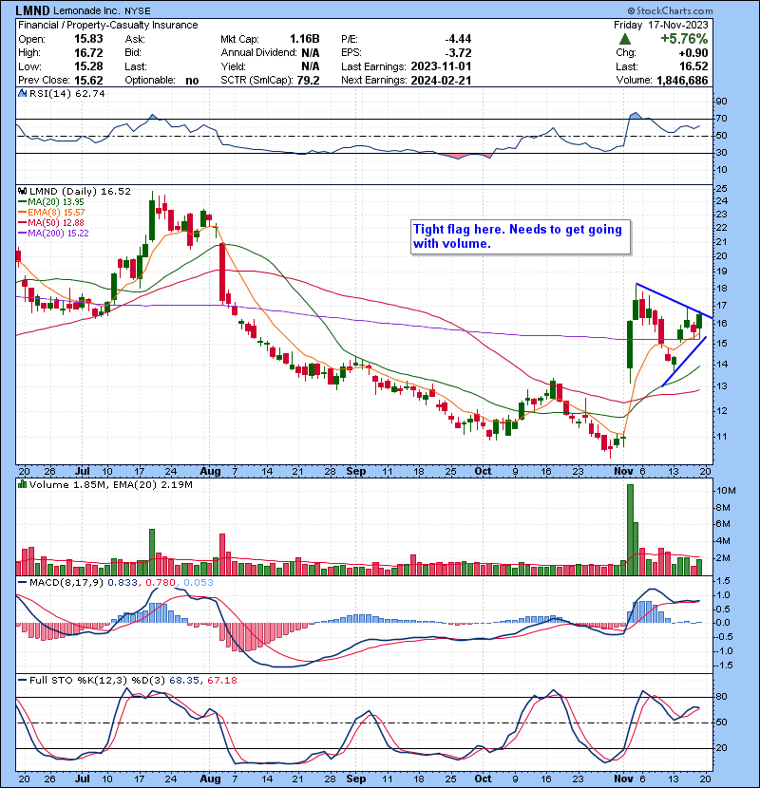Select the red MA(50) 12.88 legend entry
Viewport: 760px width, 788px height.
pos(51,222)
